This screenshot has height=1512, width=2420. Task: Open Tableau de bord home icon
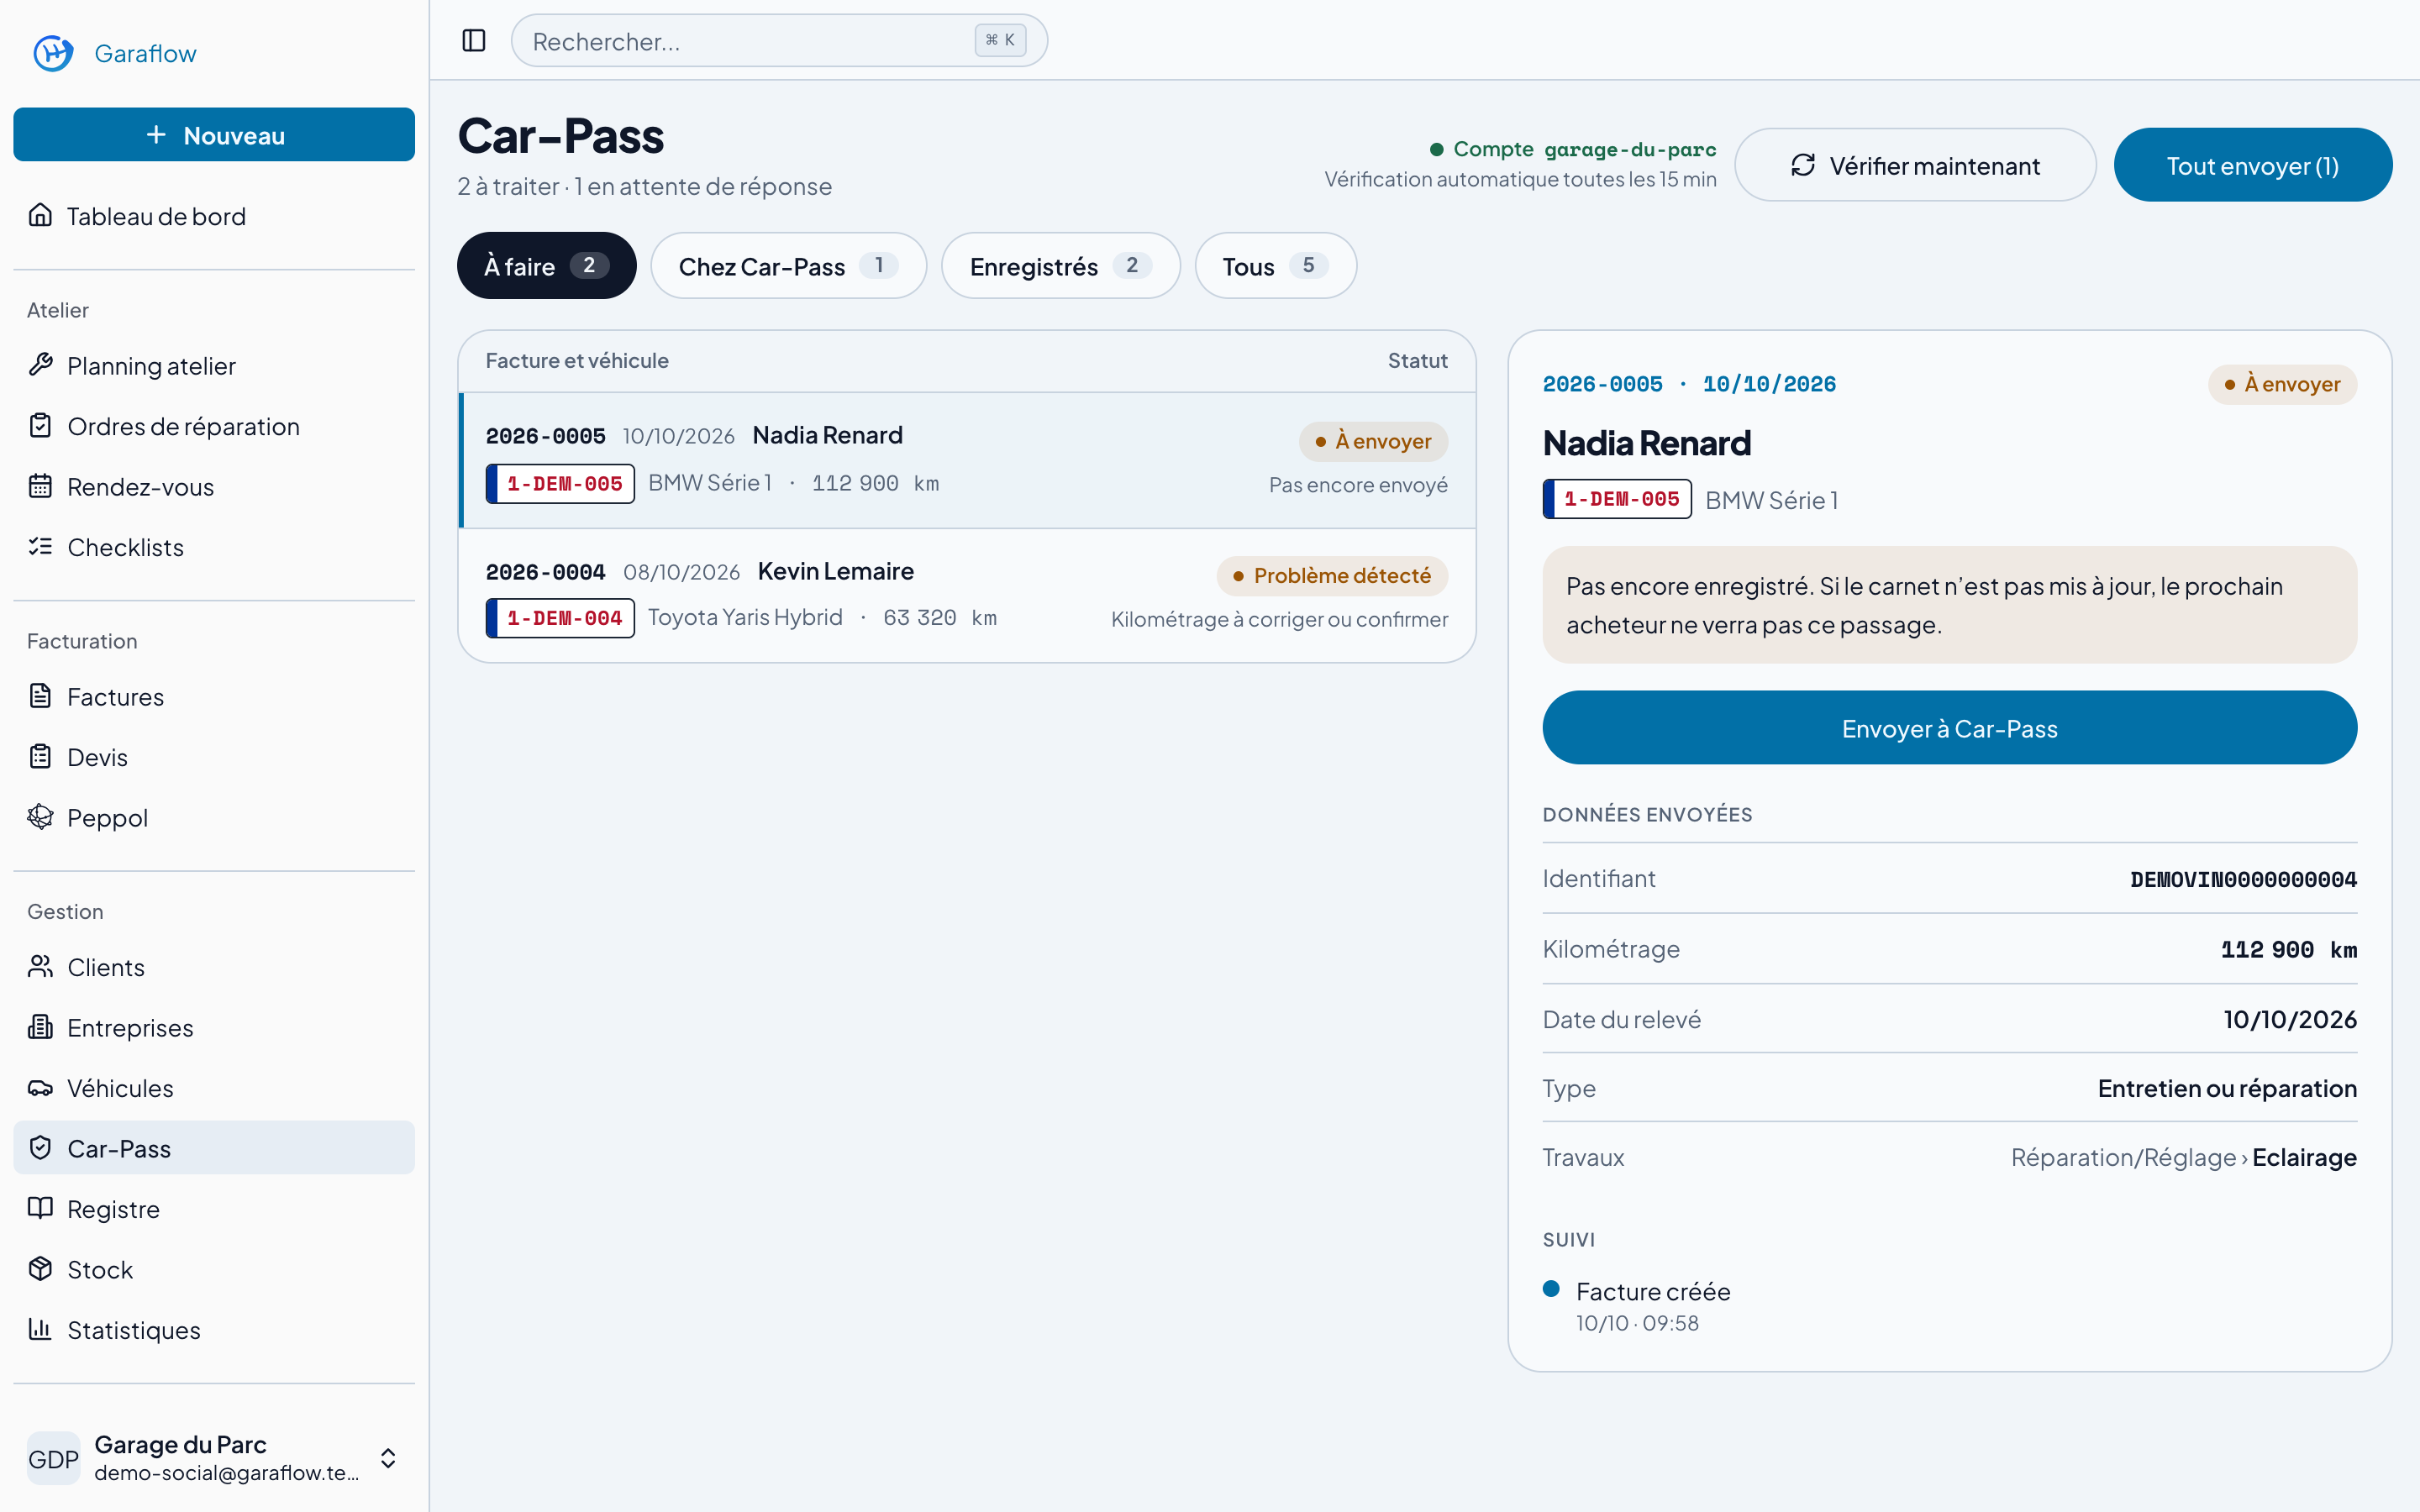coord(40,215)
